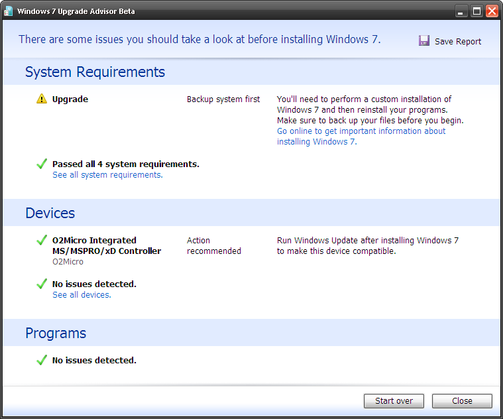Click the green checkmark beside O2Micro Integrated controller
The width and height of the screenshot is (503, 419).
click(x=42, y=240)
